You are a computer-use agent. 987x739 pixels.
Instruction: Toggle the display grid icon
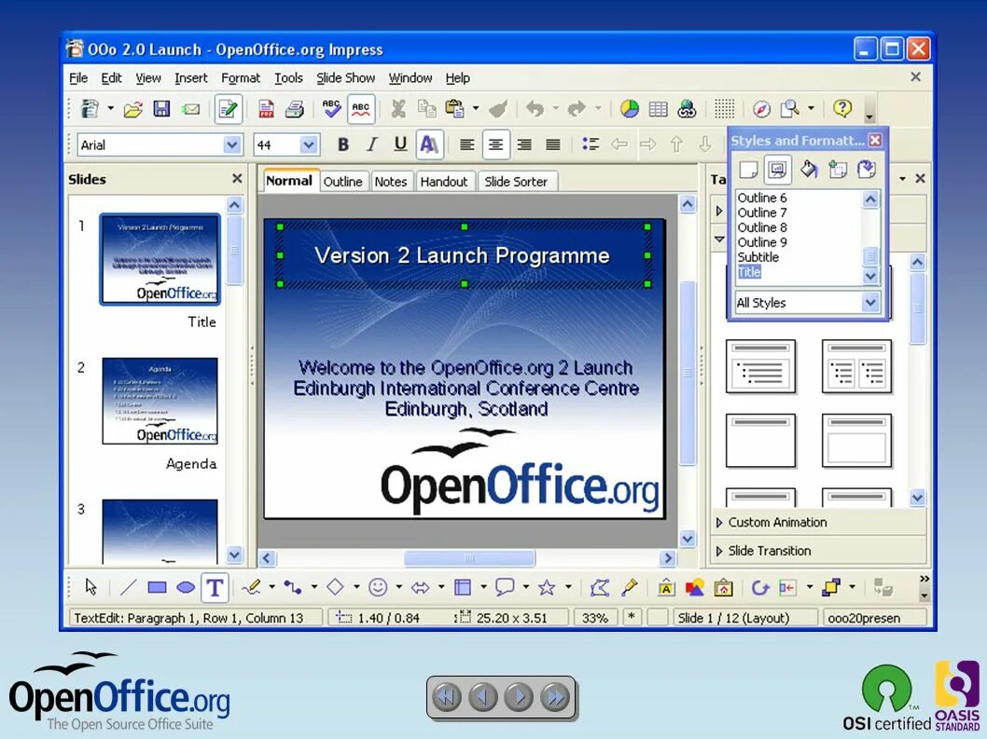pos(724,109)
